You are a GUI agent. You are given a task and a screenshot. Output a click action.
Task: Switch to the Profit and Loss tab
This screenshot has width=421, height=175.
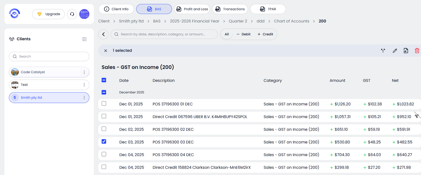pyautogui.click(x=192, y=9)
